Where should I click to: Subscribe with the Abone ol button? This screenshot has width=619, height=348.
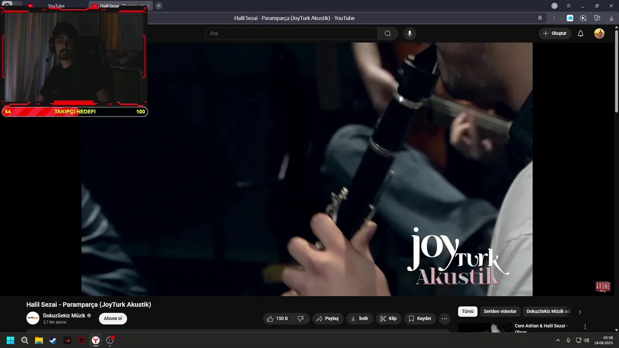coord(113,319)
